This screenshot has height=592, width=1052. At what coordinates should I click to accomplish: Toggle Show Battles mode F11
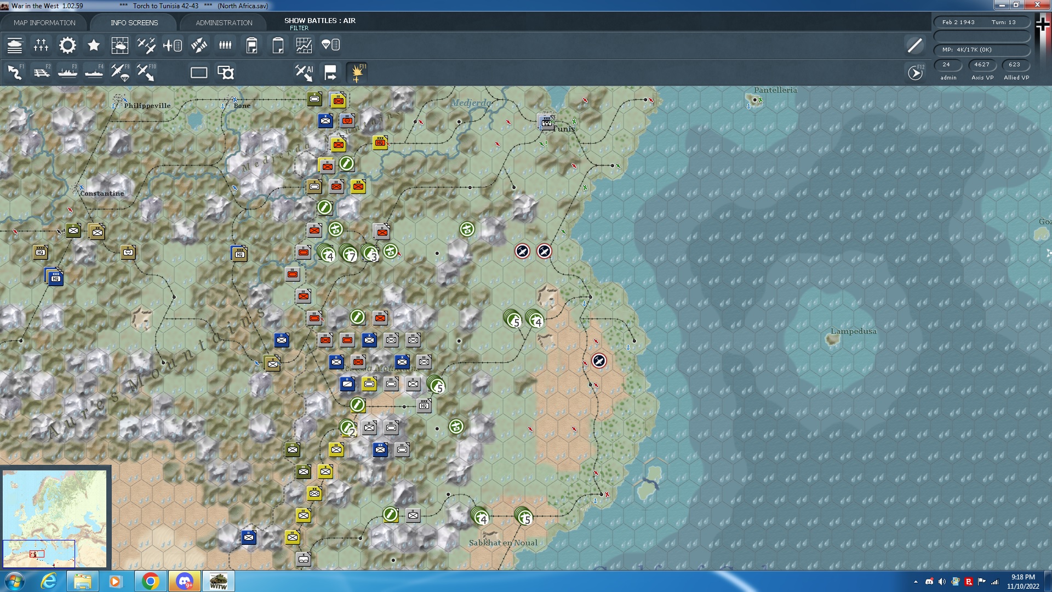[x=357, y=72]
